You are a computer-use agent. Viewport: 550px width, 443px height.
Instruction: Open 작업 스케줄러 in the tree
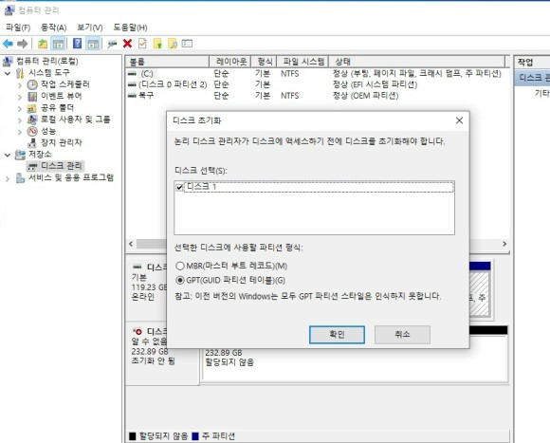64,84
